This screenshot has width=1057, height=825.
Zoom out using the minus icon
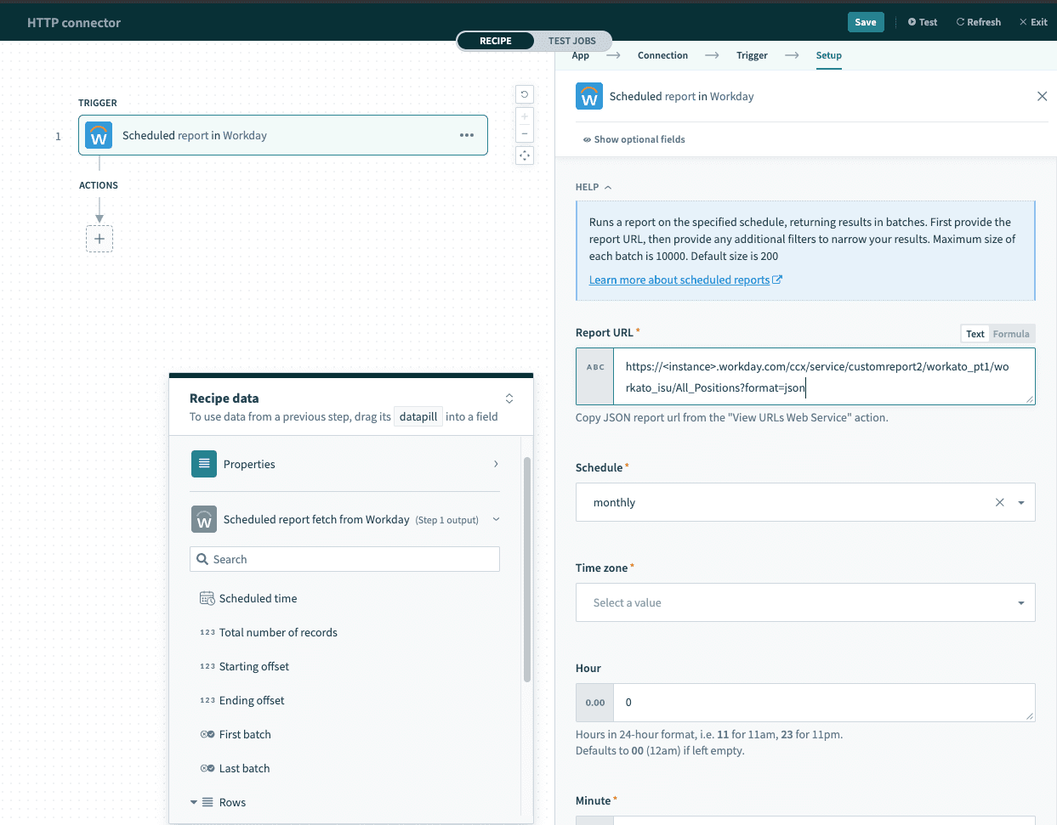[525, 133]
